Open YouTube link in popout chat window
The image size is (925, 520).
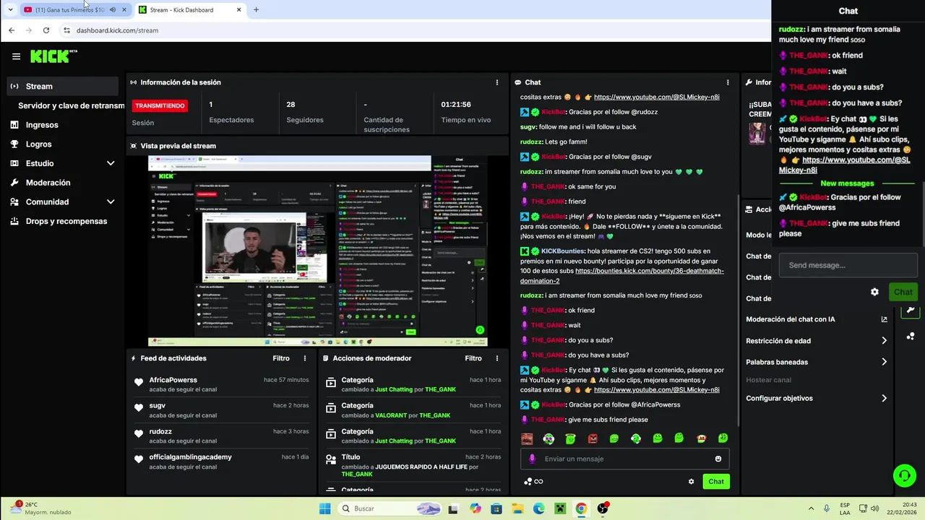point(844,165)
